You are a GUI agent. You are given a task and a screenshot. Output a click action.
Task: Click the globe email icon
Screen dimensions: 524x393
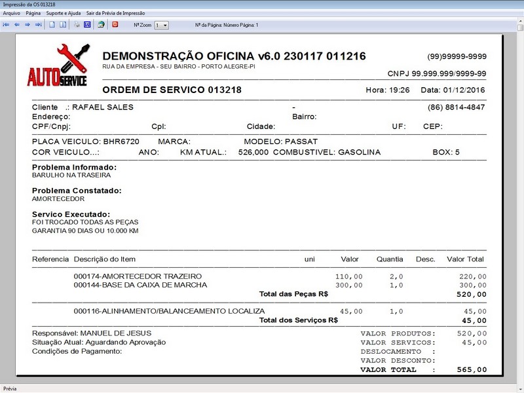click(x=101, y=25)
